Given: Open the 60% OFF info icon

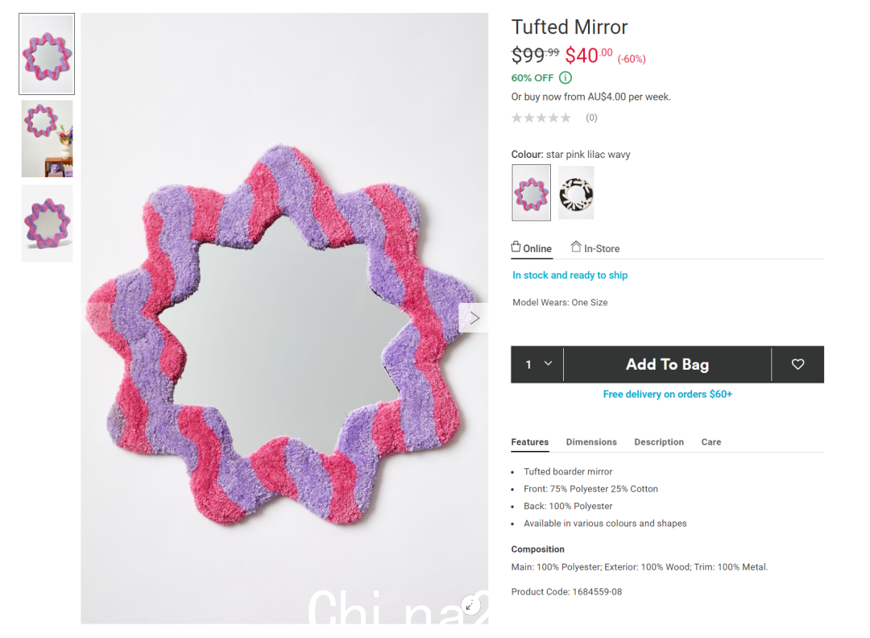Looking at the screenshot, I should click(565, 77).
